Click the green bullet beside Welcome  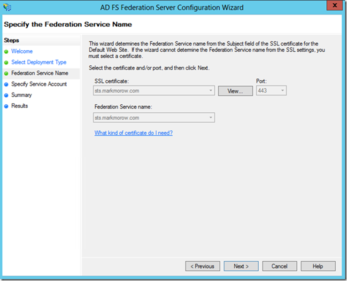coord(6,52)
